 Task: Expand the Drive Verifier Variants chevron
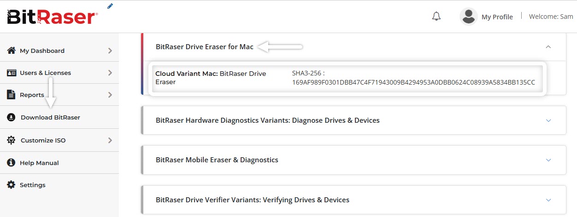click(548, 200)
